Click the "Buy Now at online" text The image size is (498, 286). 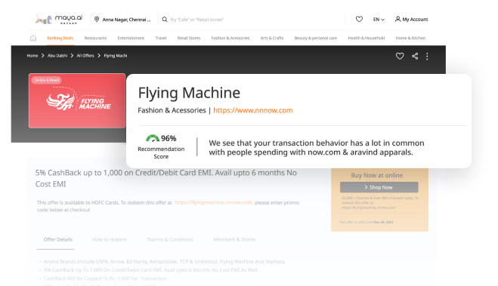tap(376, 175)
